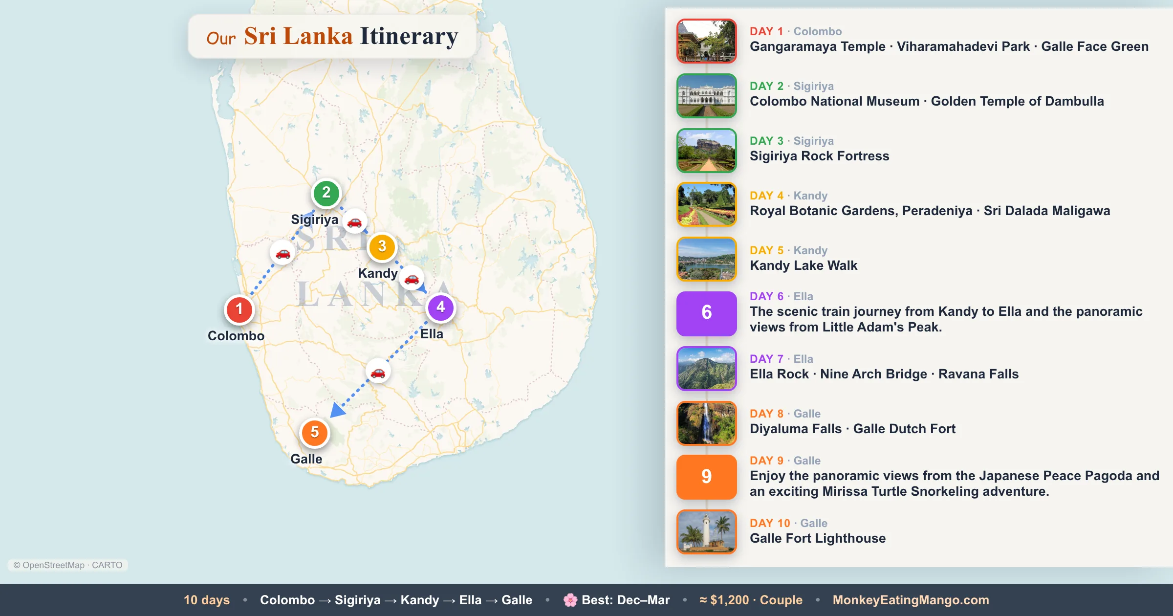
Task: Select the DAY 8 · Galle heading
Action: 785,414
